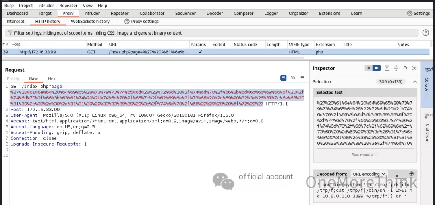Open the Burp menu

click(9, 6)
